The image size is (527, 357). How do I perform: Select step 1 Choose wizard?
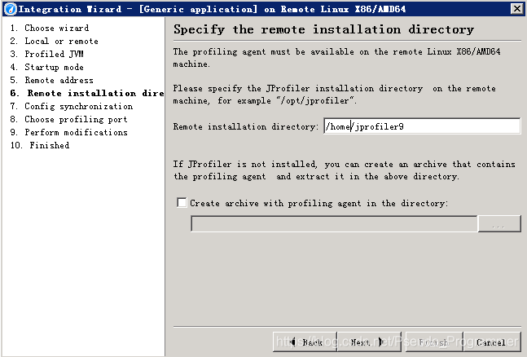(x=50, y=28)
